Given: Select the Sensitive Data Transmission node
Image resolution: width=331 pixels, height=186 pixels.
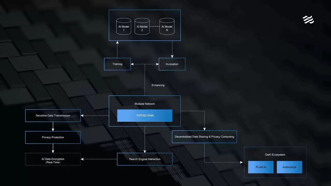Looking at the screenshot, I should [53, 115].
